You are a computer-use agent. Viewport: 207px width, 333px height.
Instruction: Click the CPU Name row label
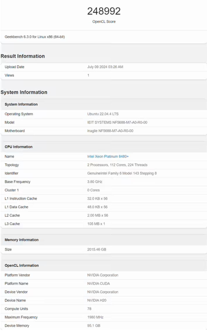pyautogui.click(x=9, y=156)
